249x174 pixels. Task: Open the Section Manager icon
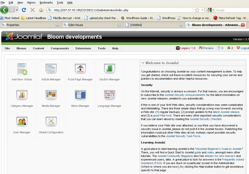(110, 69)
